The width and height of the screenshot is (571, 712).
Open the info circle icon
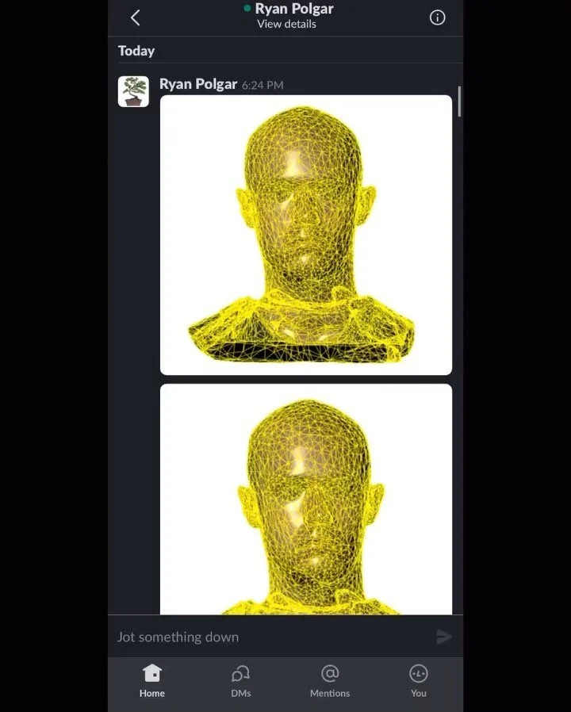click(437, 17)
